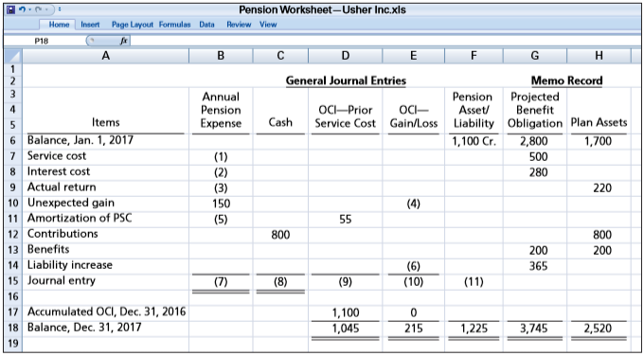
Task: Click the Projected Benefit Obligation heading
Action: 536,110
